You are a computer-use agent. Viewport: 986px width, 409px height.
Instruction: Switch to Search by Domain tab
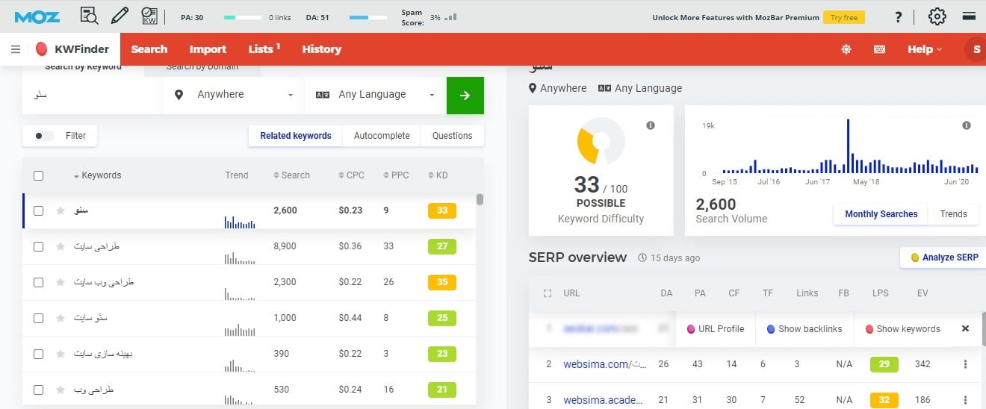pyautogui.click(x=202, y=68)
